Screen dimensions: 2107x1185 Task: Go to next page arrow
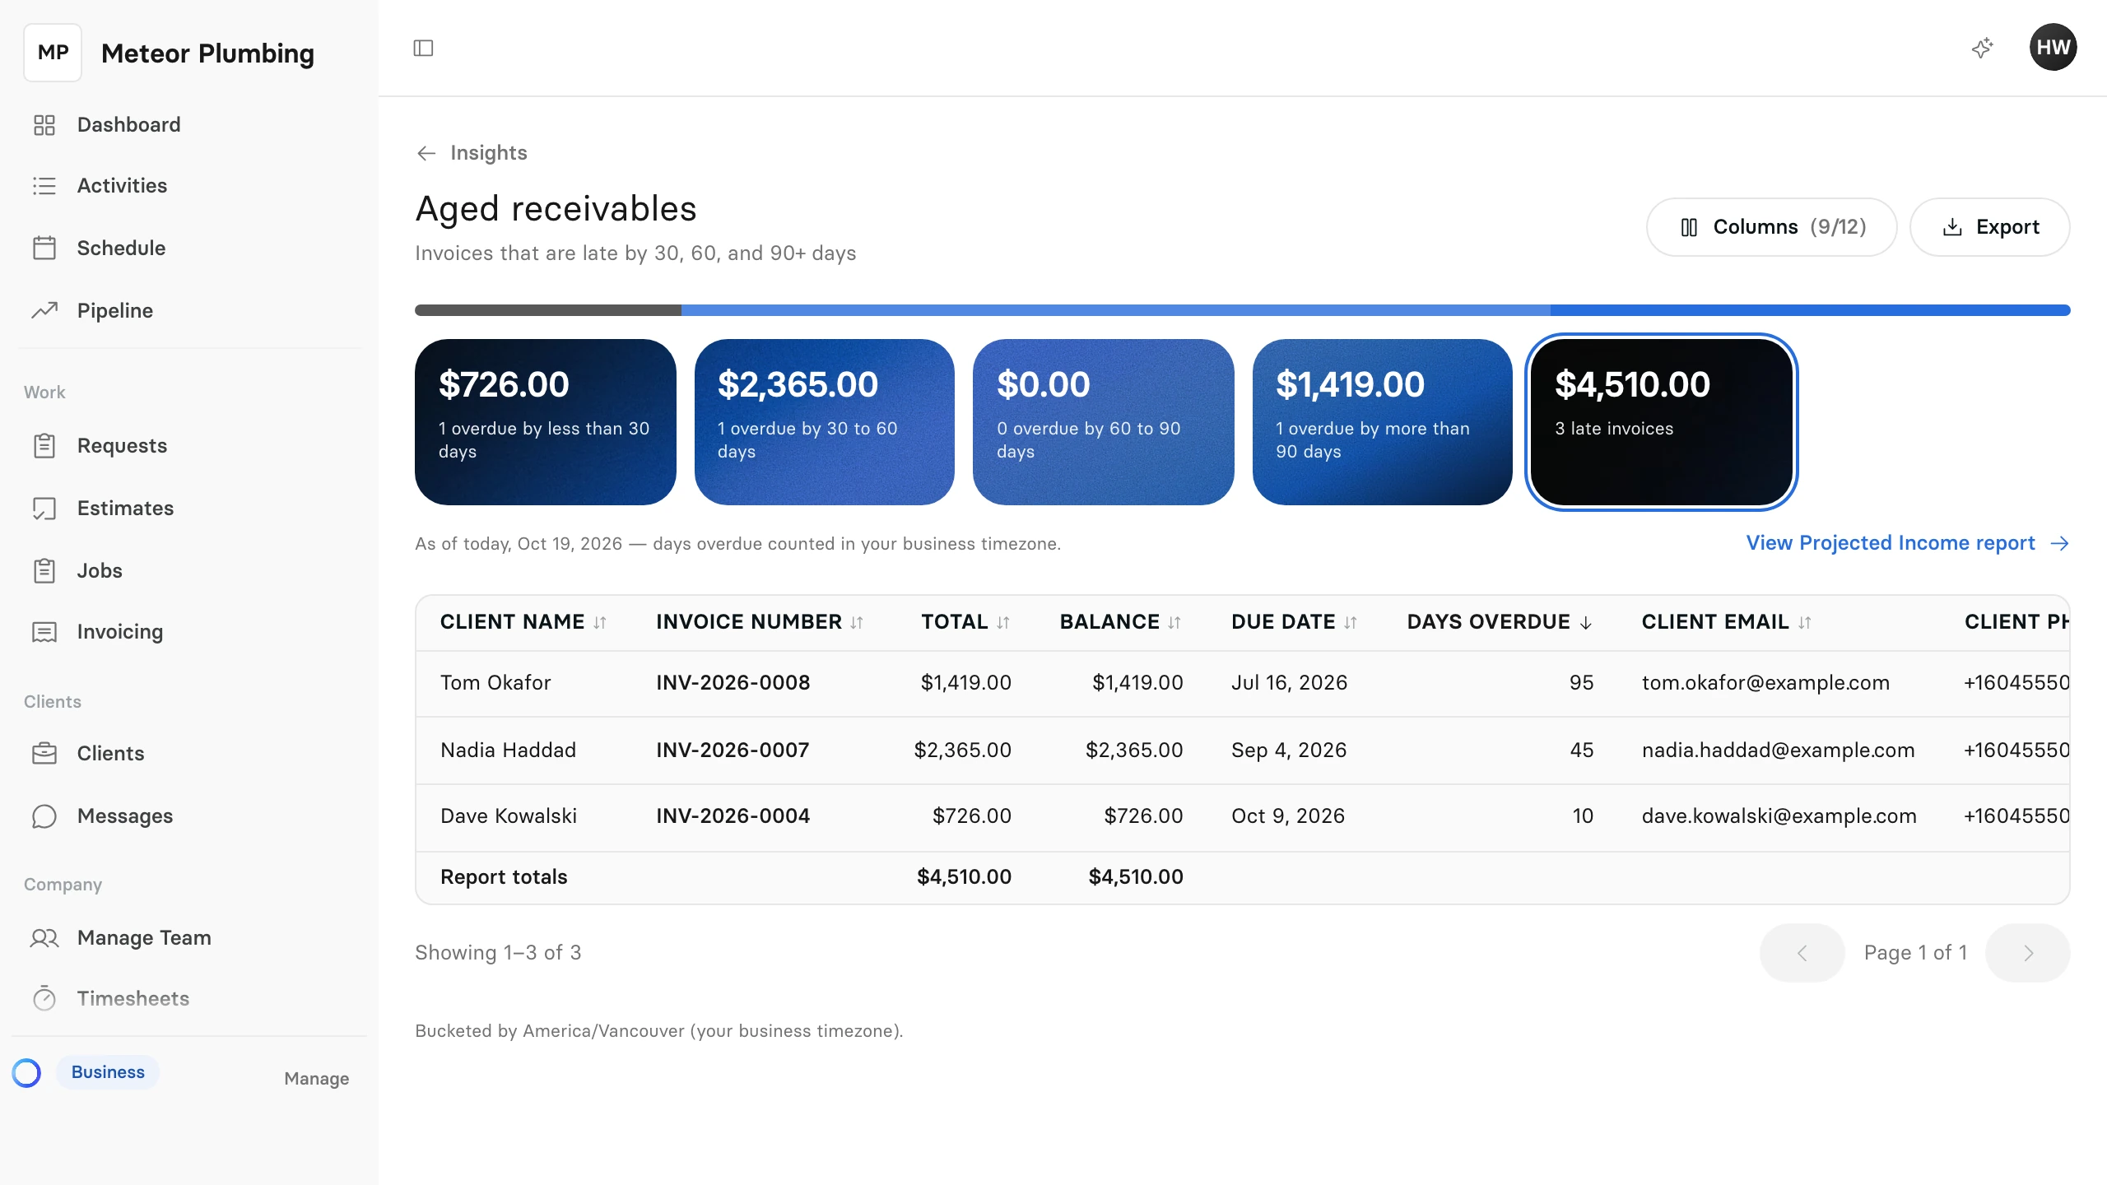click(x=2028, y=953)
